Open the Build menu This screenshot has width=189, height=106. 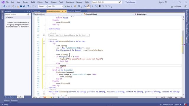[x=33, y=2]
